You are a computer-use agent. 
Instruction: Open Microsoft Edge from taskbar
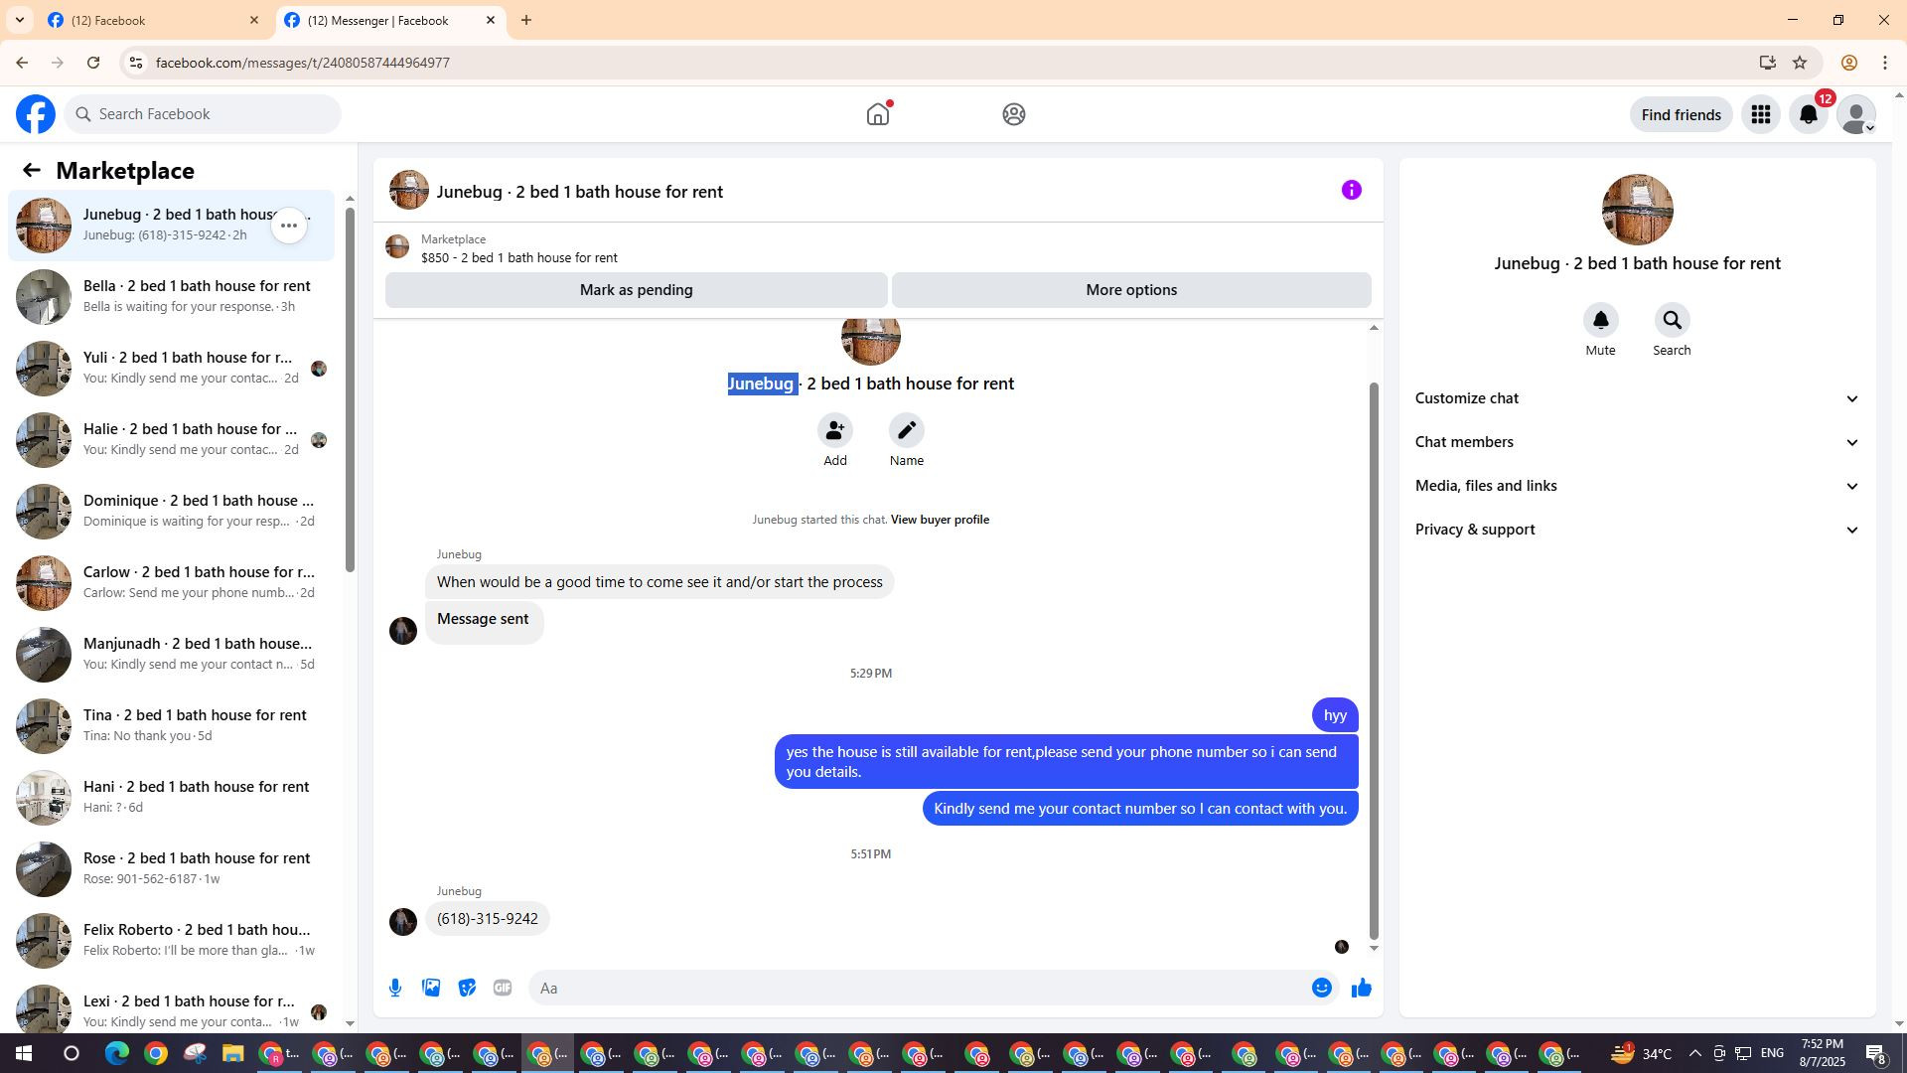[117, 1054]
